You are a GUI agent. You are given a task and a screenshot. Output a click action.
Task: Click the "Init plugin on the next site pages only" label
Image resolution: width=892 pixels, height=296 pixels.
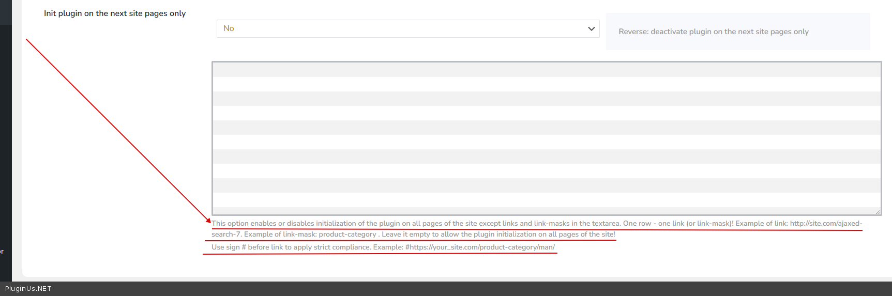pyautogui.click(x=115, y=13)
